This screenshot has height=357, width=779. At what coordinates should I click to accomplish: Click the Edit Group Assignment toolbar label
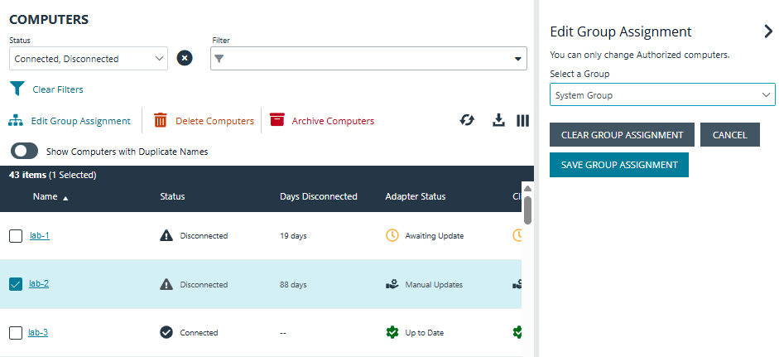(x=81, y=121)
